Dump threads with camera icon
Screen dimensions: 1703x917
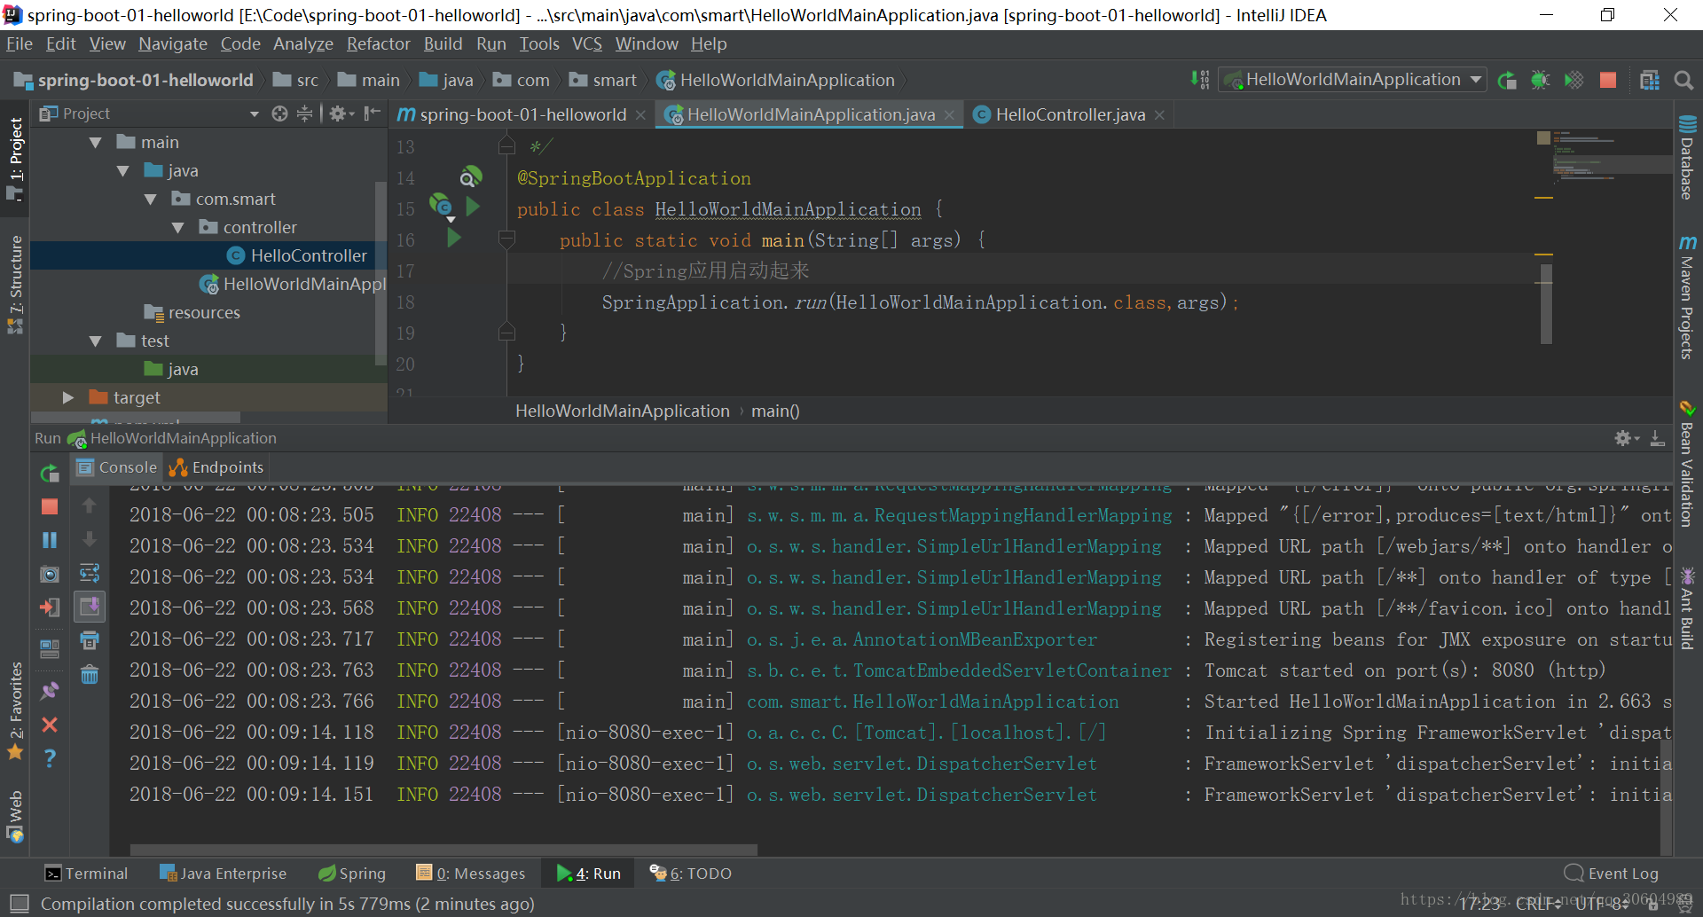pos(50,574)
